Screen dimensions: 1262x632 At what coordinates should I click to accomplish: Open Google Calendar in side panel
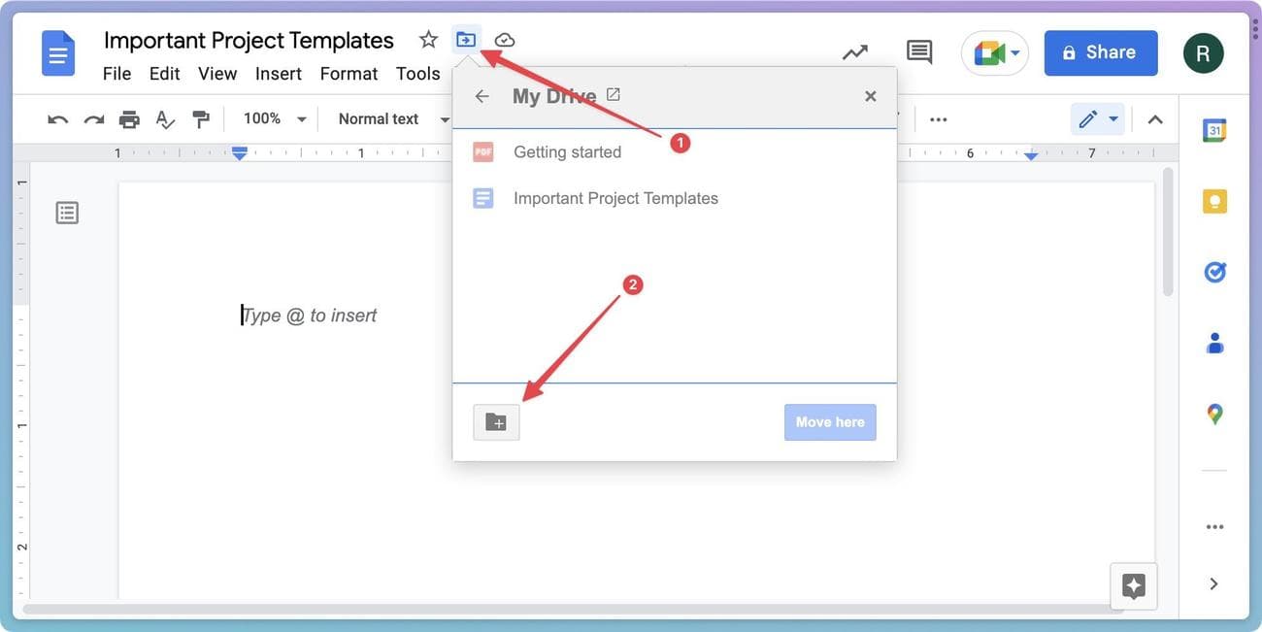(x=1214, y=130)
